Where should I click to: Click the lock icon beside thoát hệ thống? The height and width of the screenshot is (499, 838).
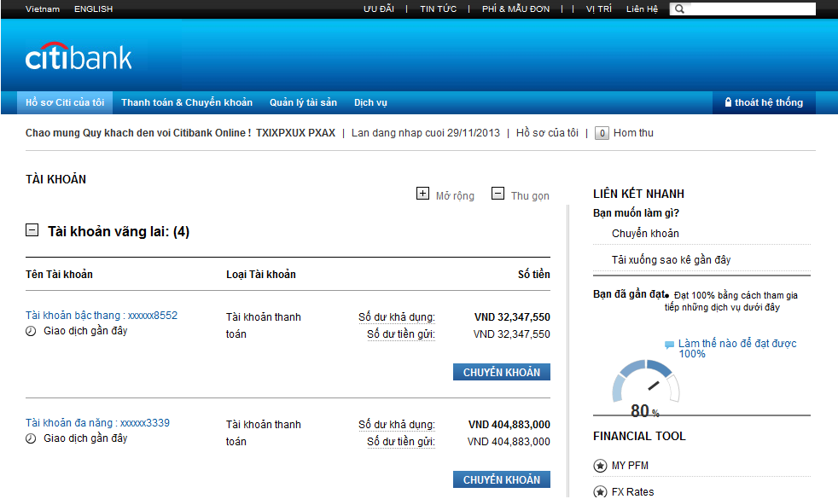point(728,102)
